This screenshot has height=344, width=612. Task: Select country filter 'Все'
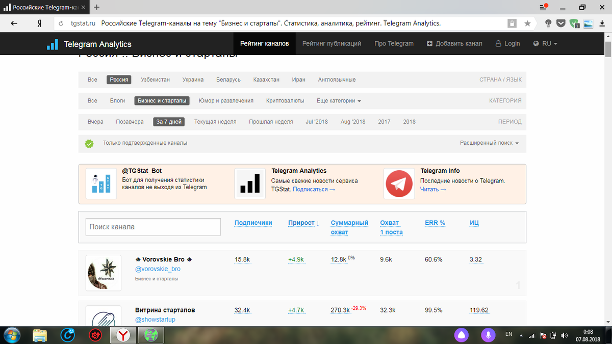click(92, 80)
